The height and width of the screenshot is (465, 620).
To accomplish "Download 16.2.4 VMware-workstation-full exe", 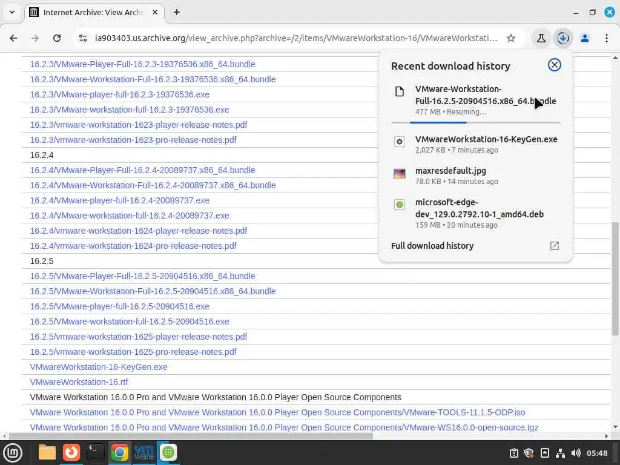I will 130,216.
